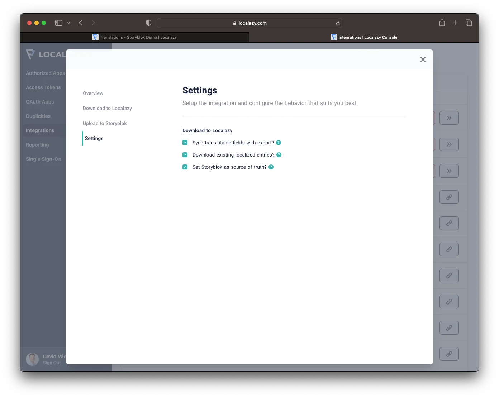Switch to Translations - Storyblok Demo tab
This screenshot has width=499, height=398.
pyautogui.click(x=135, y=37)
